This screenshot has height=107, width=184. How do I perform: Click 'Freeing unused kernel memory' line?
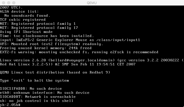click(x=46, y=48)
